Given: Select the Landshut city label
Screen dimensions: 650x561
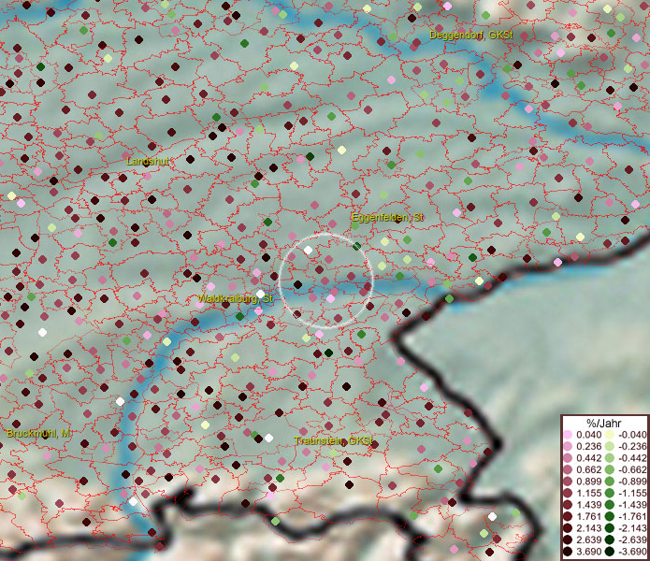Looking at the screenshot, I should (149, 162).
